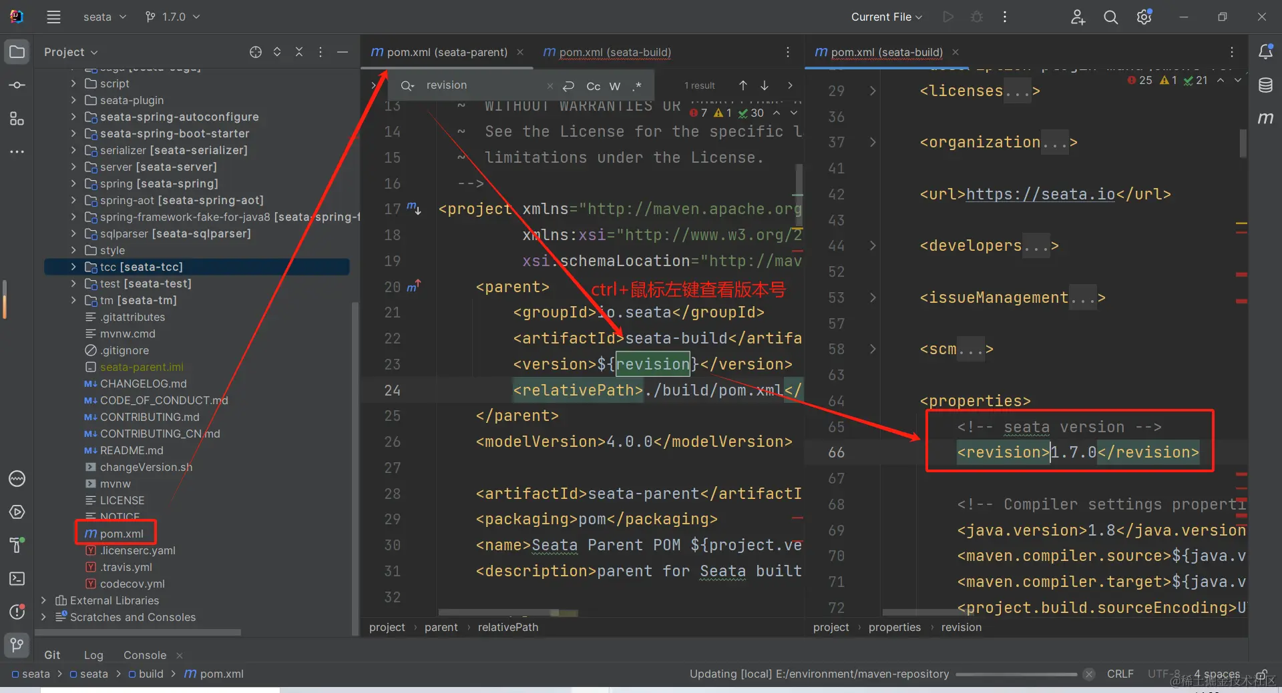Open Code With Me user menu
This screenshot has height=693, width=1282.
[1078, 17]
